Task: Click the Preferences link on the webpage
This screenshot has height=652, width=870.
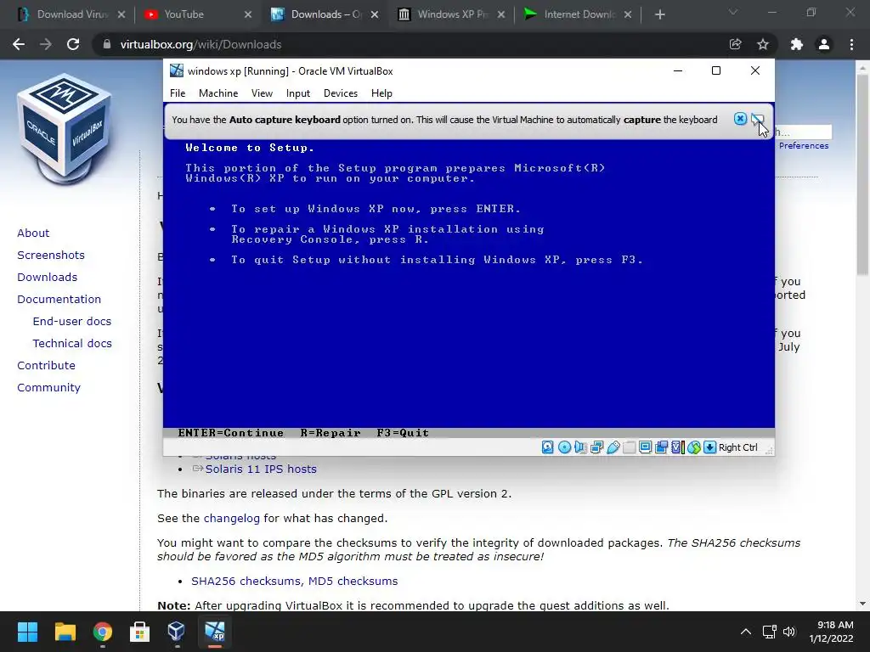Action: pos(804,145)
